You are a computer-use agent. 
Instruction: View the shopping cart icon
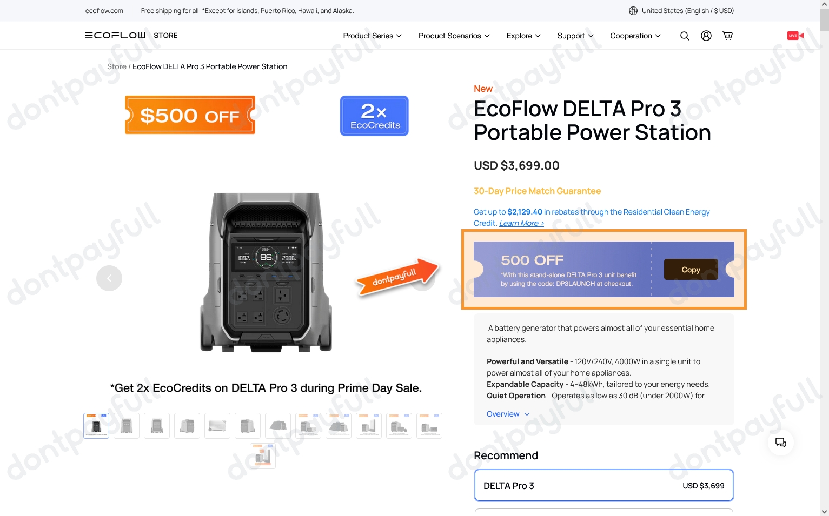tap(727, 36)
